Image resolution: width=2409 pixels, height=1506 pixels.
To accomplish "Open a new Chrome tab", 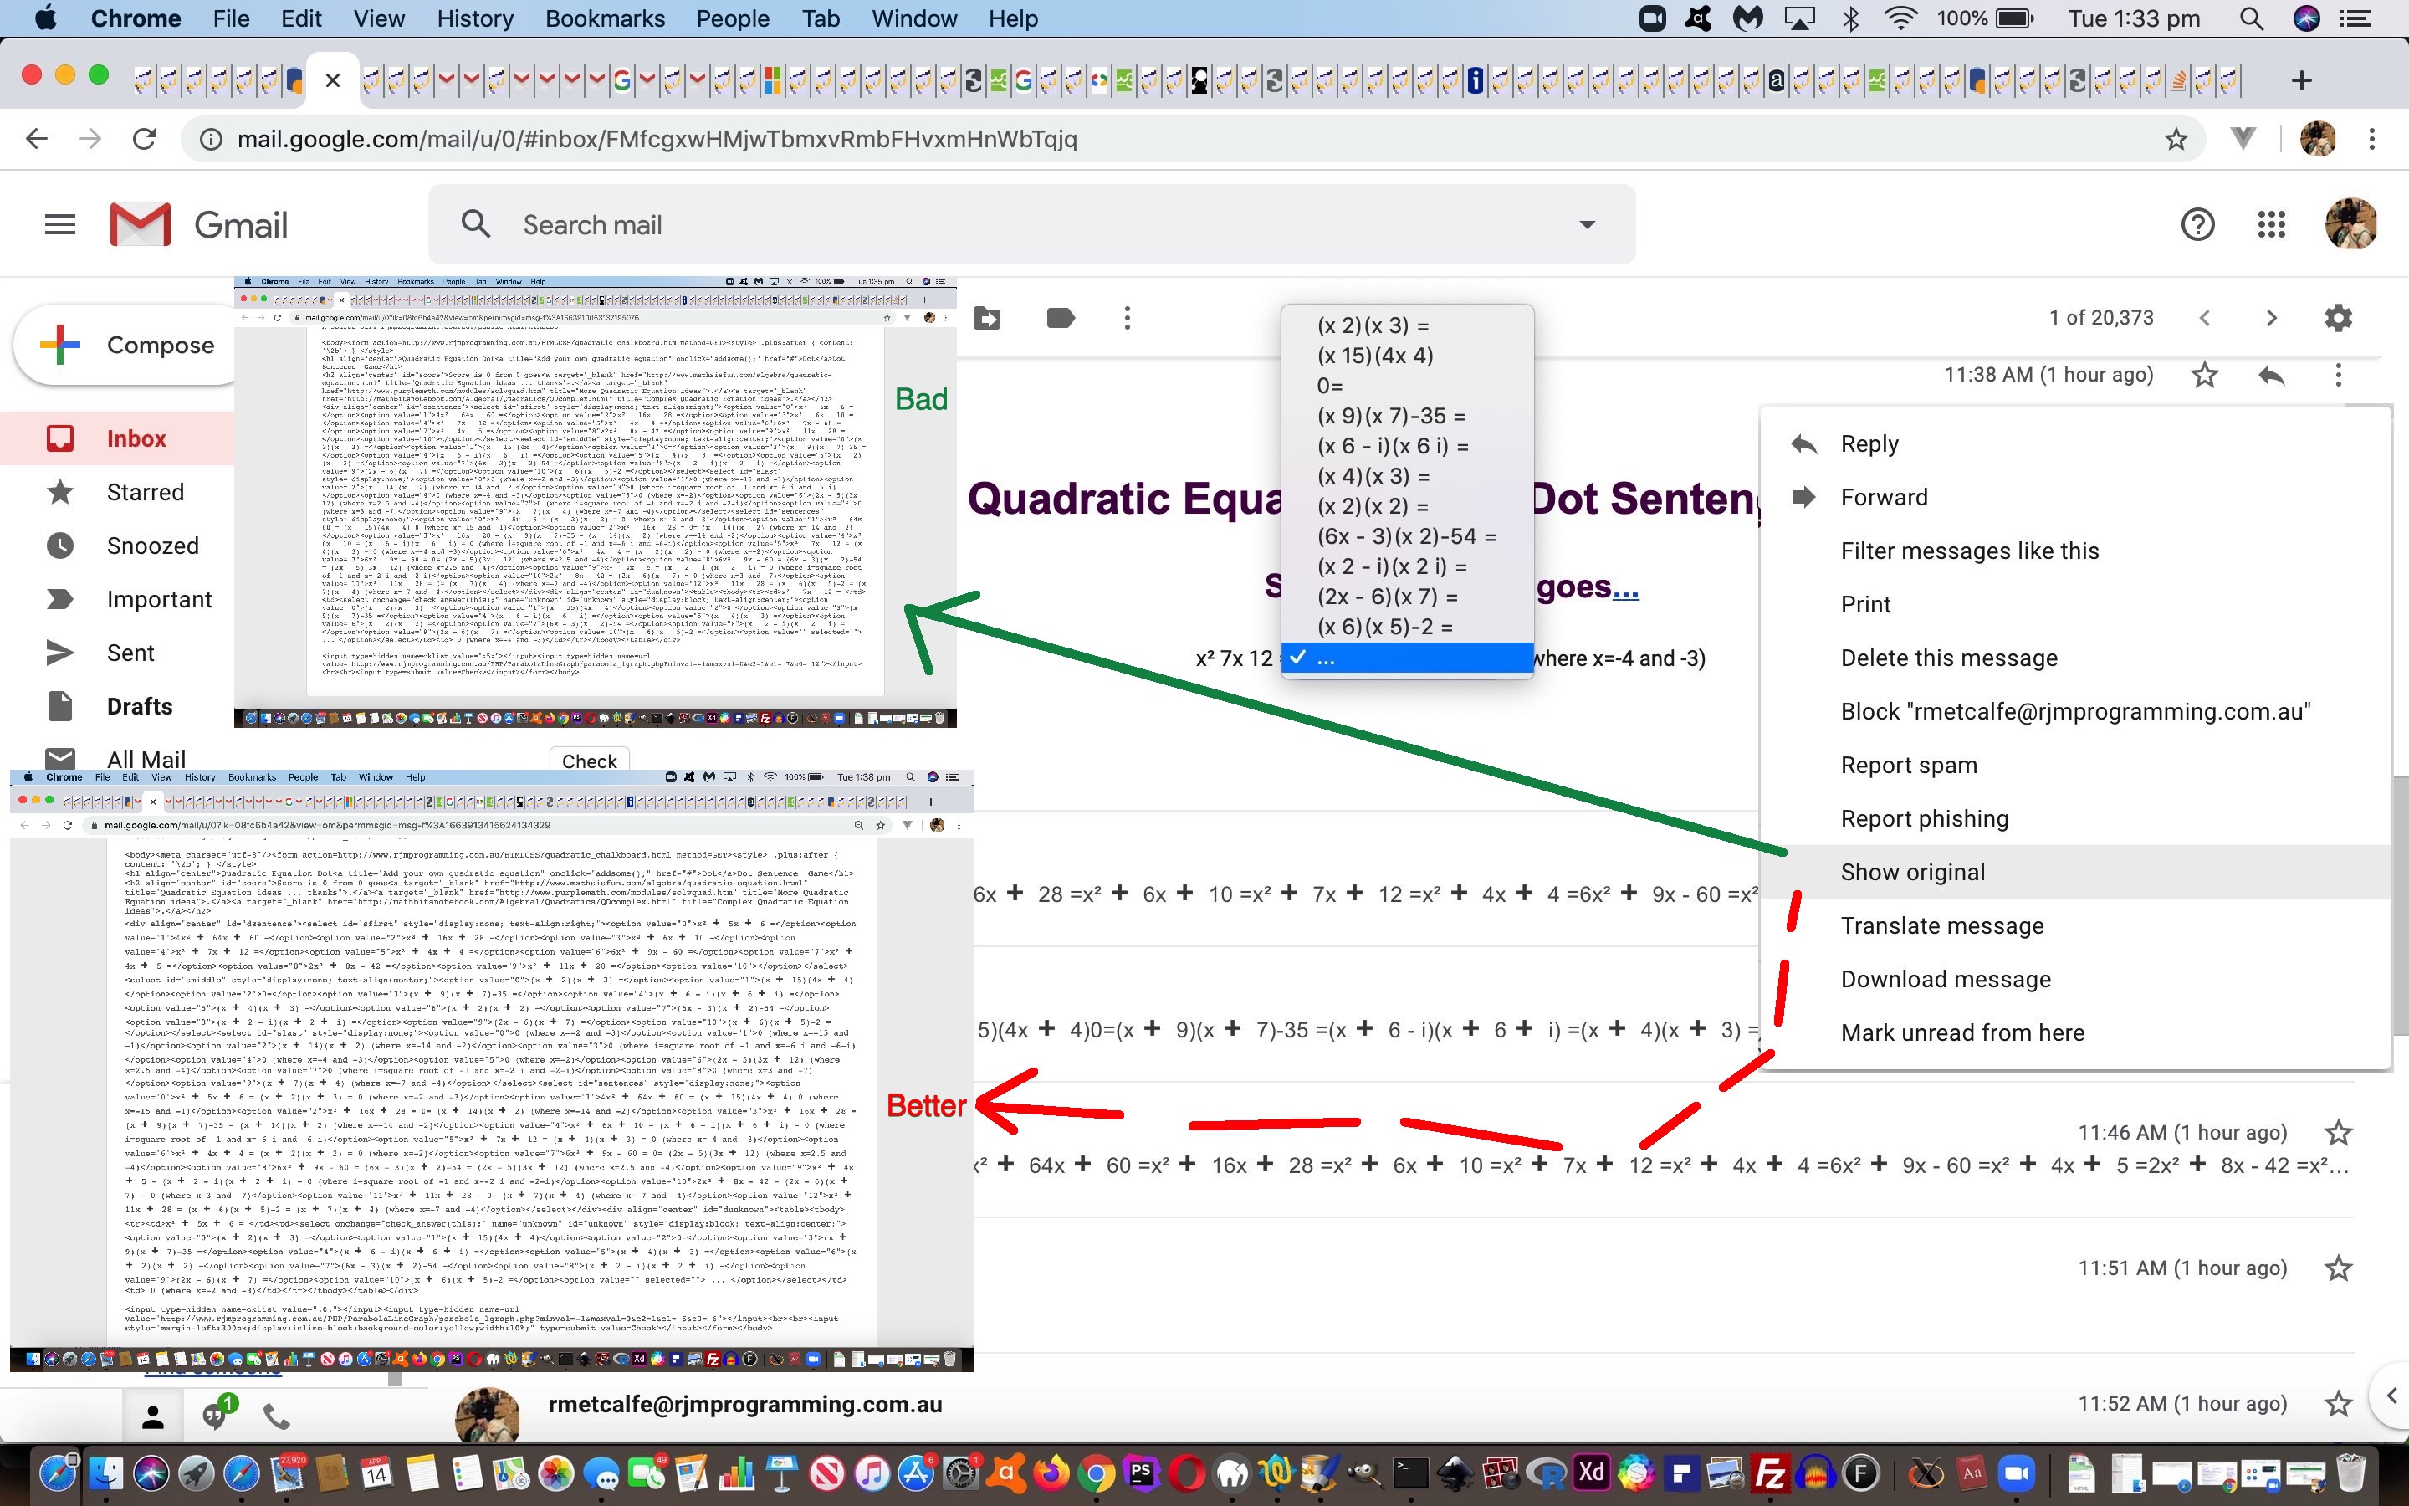I will [2301, 80].
